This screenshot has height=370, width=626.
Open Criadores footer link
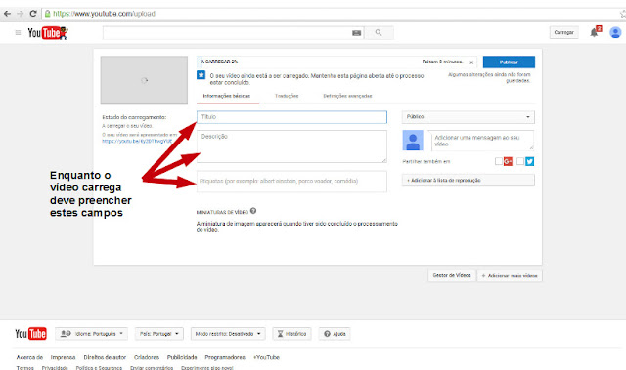(147, 357)
